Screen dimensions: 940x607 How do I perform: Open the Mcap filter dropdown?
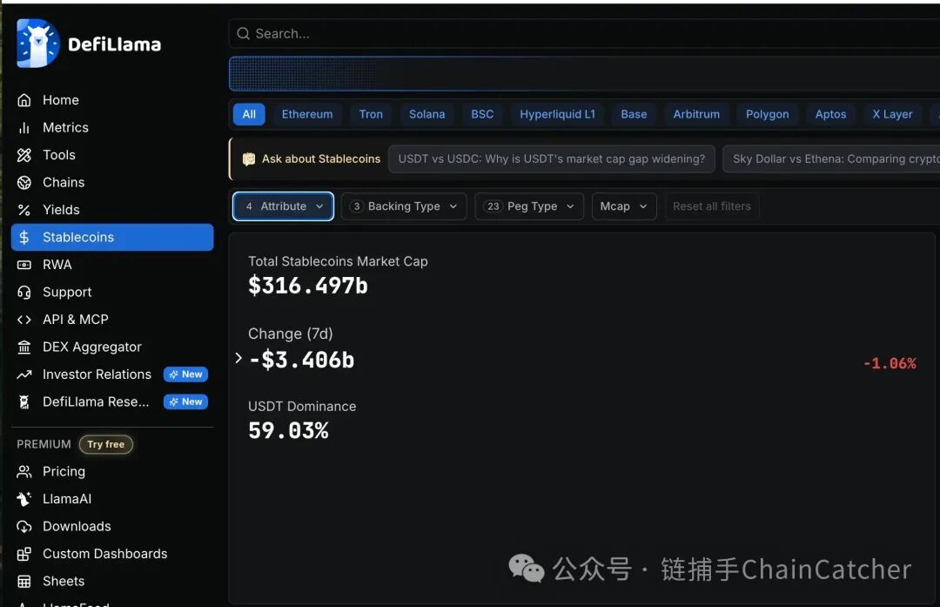click(623, 206)
